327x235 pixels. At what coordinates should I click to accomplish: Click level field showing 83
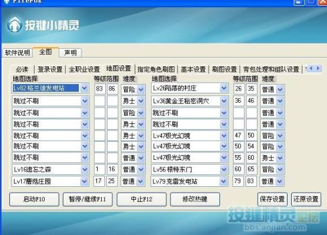click(99, 89)
